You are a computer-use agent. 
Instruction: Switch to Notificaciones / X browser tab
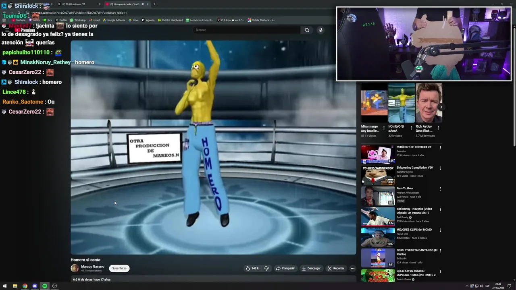[79, 4]
